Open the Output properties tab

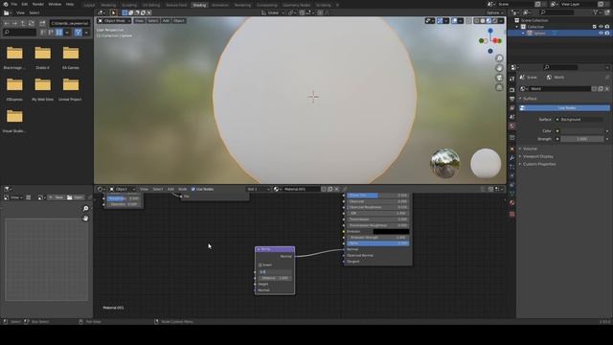click(512, 99)
